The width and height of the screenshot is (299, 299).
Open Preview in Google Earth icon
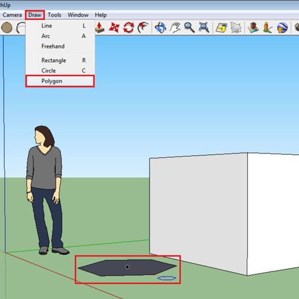point(282,28)
